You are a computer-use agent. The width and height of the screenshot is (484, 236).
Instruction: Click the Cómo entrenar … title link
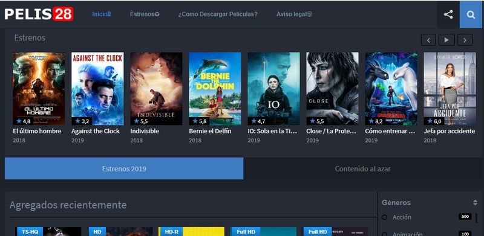point(390,131)
